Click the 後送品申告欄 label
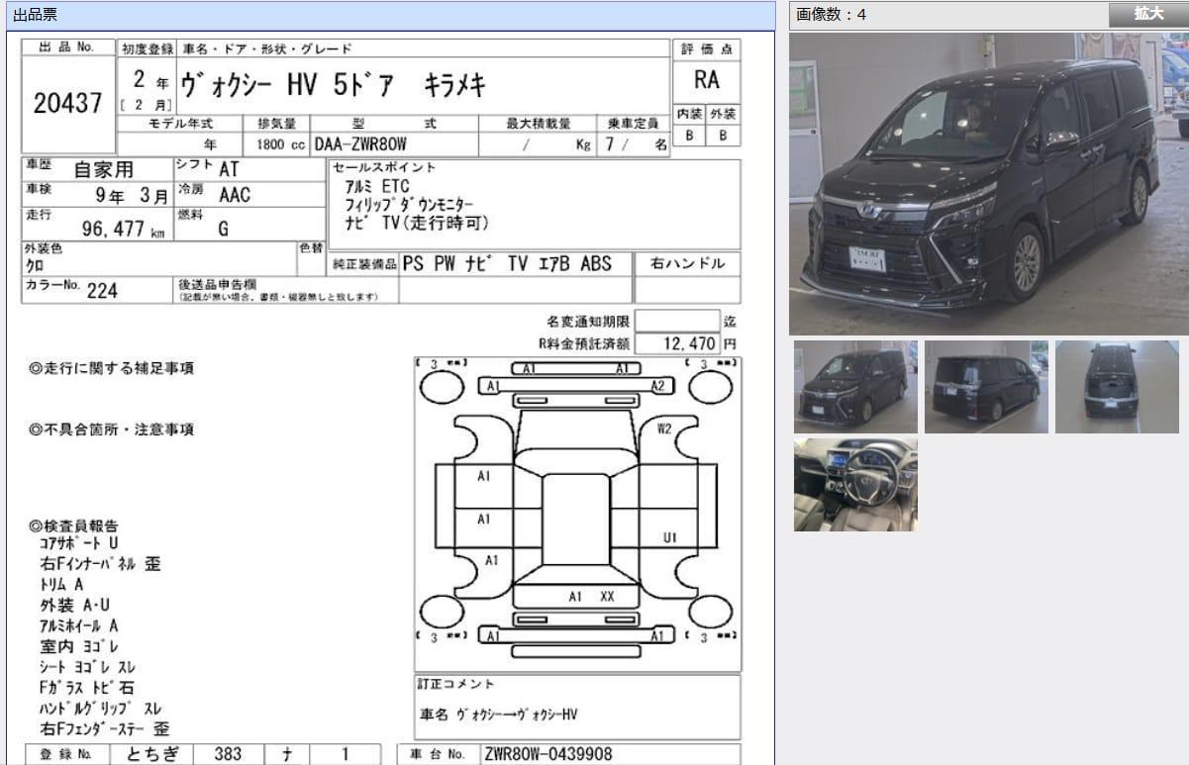1189x765 pixels. point(217,284)
